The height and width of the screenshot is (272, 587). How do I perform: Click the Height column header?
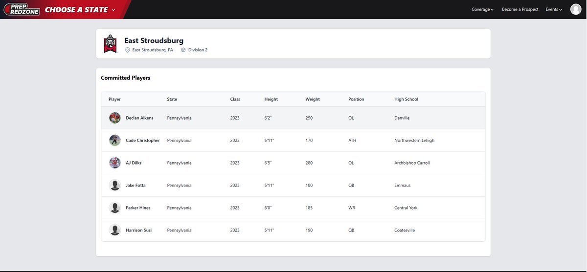(271, 99)
